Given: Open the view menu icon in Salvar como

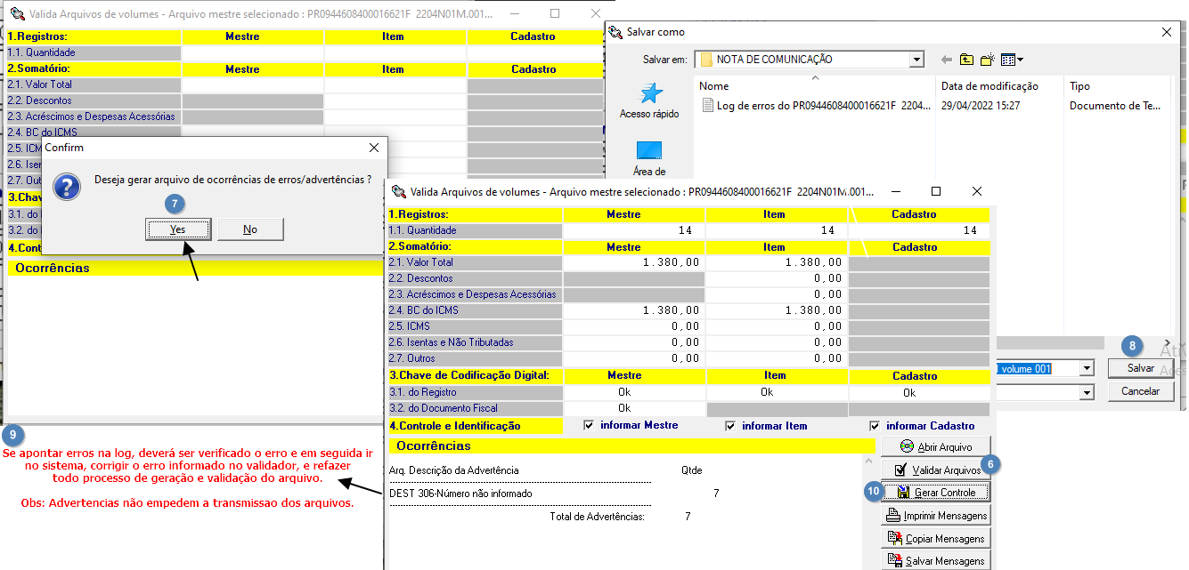Looking at the screenshot, I should [x=1012, y=60].
